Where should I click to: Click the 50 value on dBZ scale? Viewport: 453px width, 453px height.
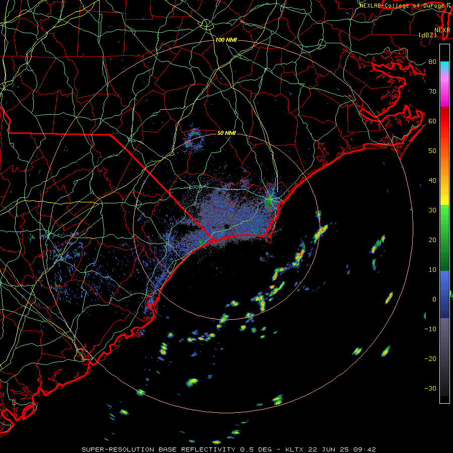[x=432, y=151]
